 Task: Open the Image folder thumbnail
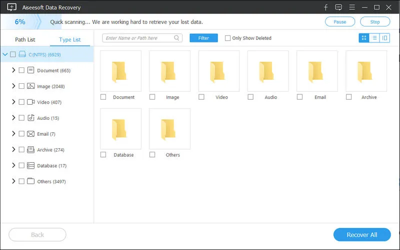(x=169, y=71)
